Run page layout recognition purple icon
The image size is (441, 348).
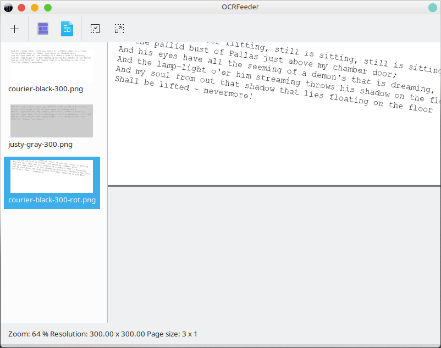click(x=43, y=29)
